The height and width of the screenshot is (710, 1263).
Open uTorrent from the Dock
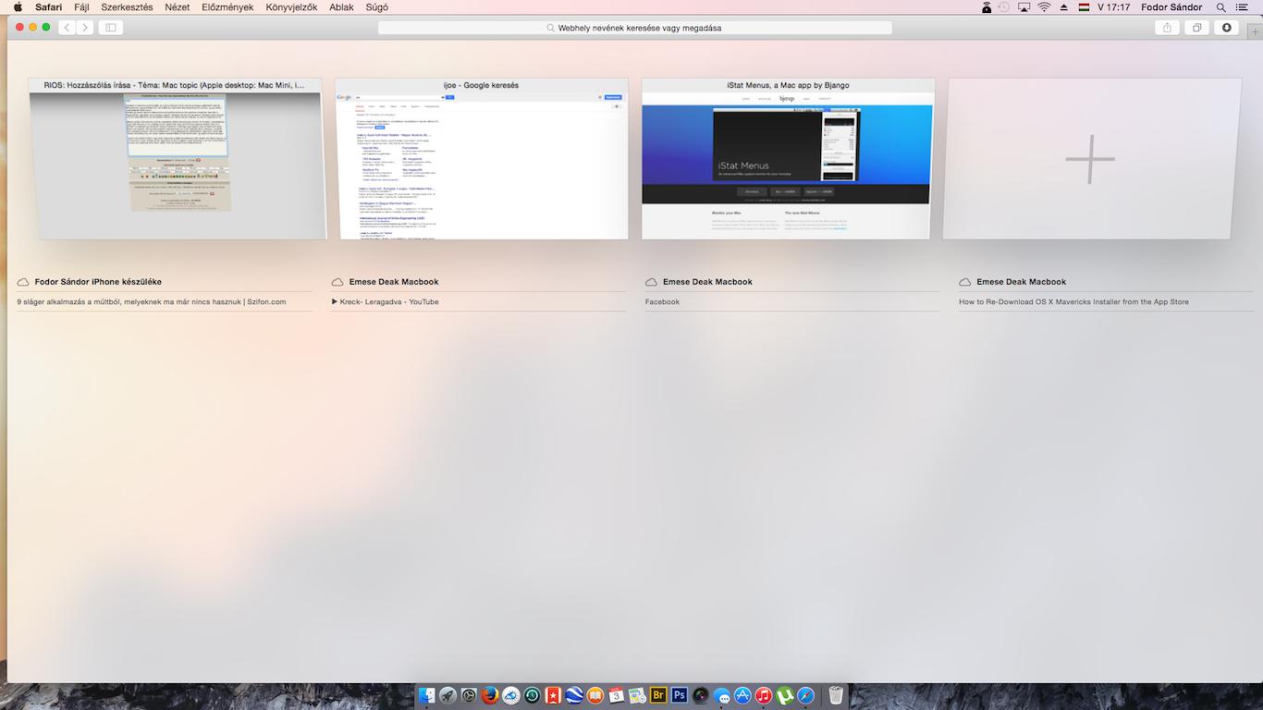pyautogui.click(x=785, y=695)
